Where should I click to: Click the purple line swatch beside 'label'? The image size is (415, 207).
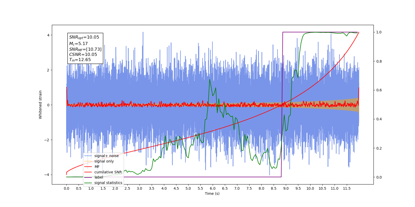click(x=88, y=178)
